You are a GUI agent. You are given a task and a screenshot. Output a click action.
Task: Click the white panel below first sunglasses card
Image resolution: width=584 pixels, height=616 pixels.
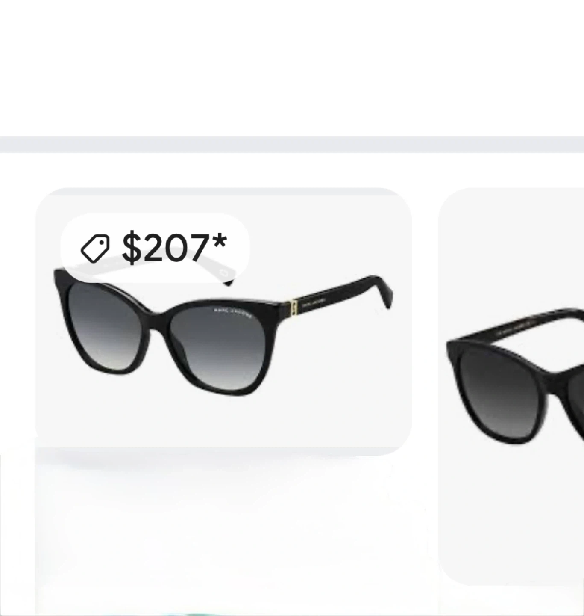coord(231,530)
